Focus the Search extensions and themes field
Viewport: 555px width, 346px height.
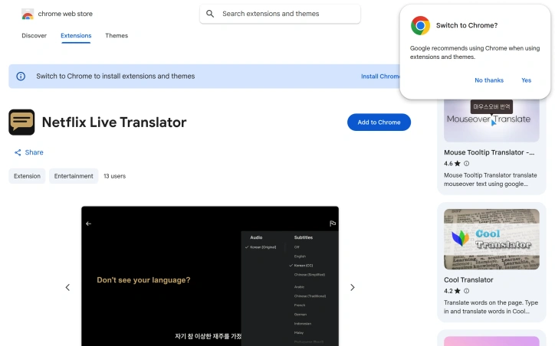[x=280, y=14]
